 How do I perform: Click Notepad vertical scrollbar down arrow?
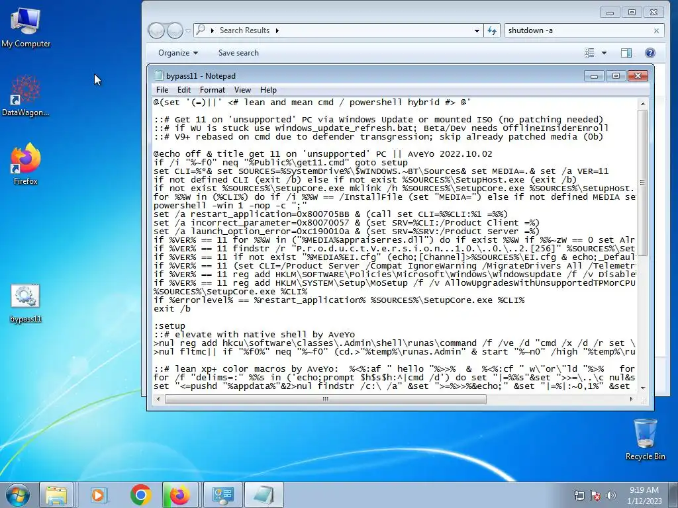[642, 388]
